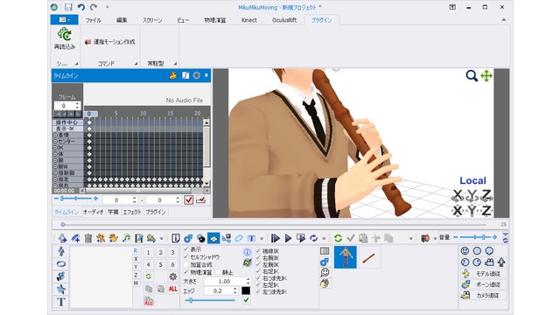Screen dimensions: 560x315
Task: Expand the 常駐型 group launcher
Action: pyautogui.click(x=175, y=64)
